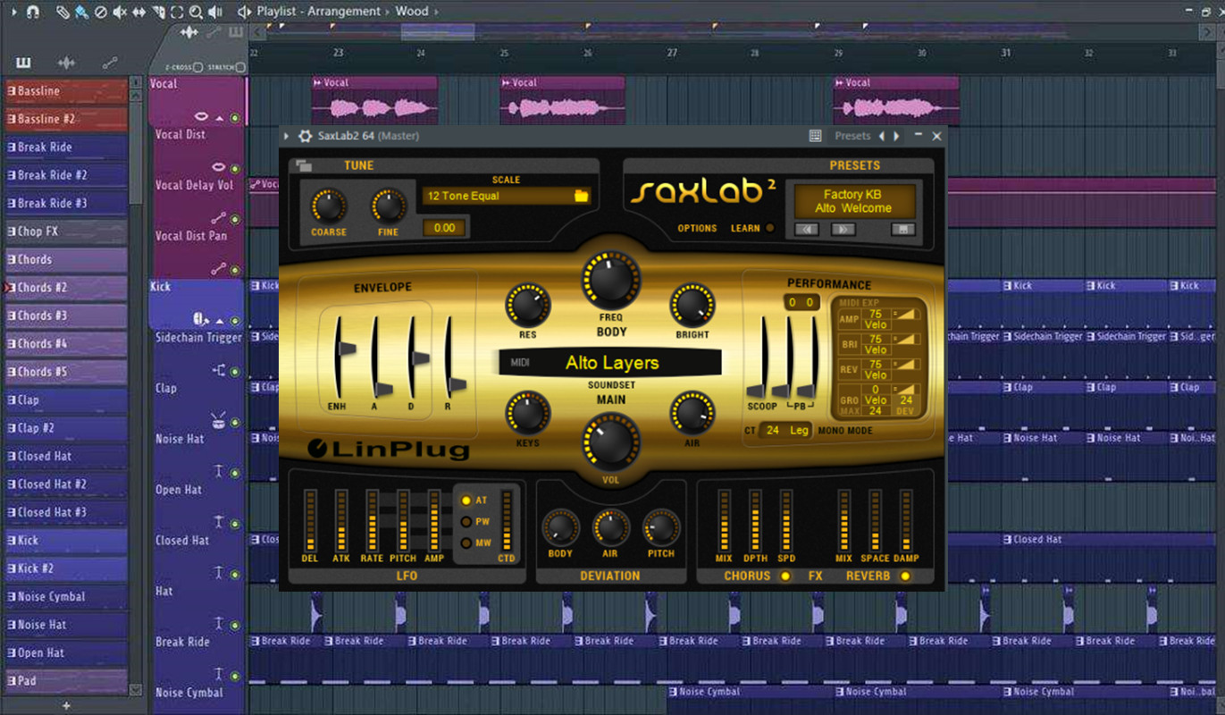Screen dimensions: 1225x715
Task: Click the magnet snap icon
Action: click(x=31, y=12)
